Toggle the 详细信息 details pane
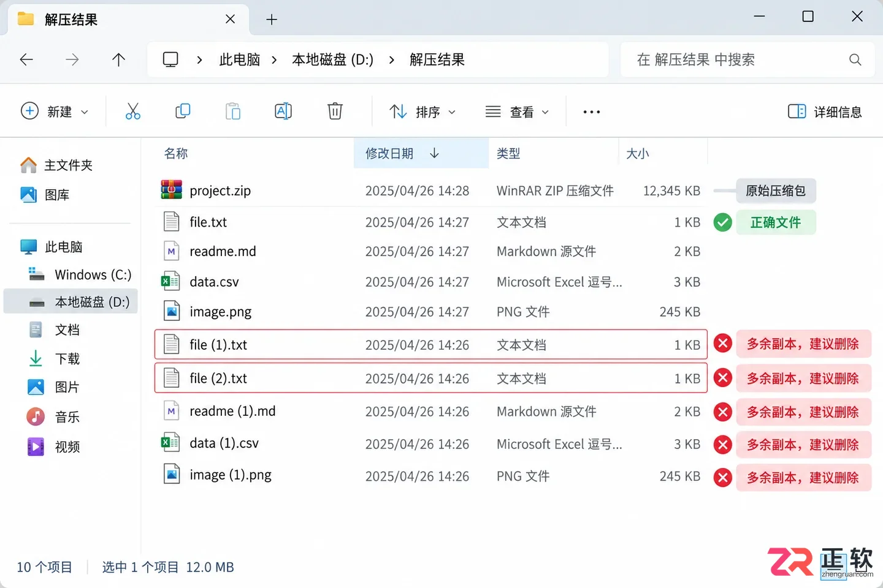The image size is (883, 588). click(825, 111)
